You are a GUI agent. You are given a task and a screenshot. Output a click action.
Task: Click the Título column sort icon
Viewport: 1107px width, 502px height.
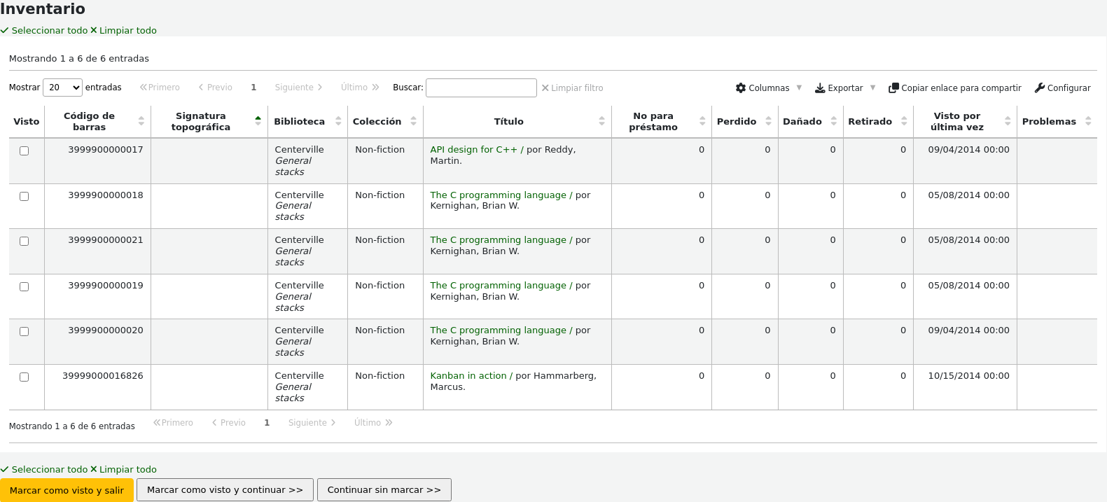pos(602,122)
